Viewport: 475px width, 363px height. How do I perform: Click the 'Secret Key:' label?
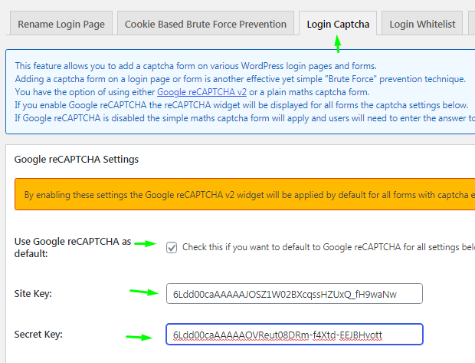point(40,335)
